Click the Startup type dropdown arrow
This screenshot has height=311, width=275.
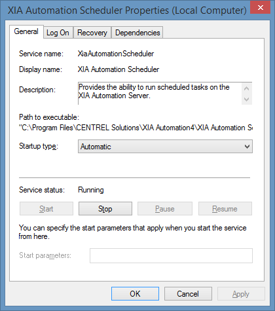coord(247,147)
